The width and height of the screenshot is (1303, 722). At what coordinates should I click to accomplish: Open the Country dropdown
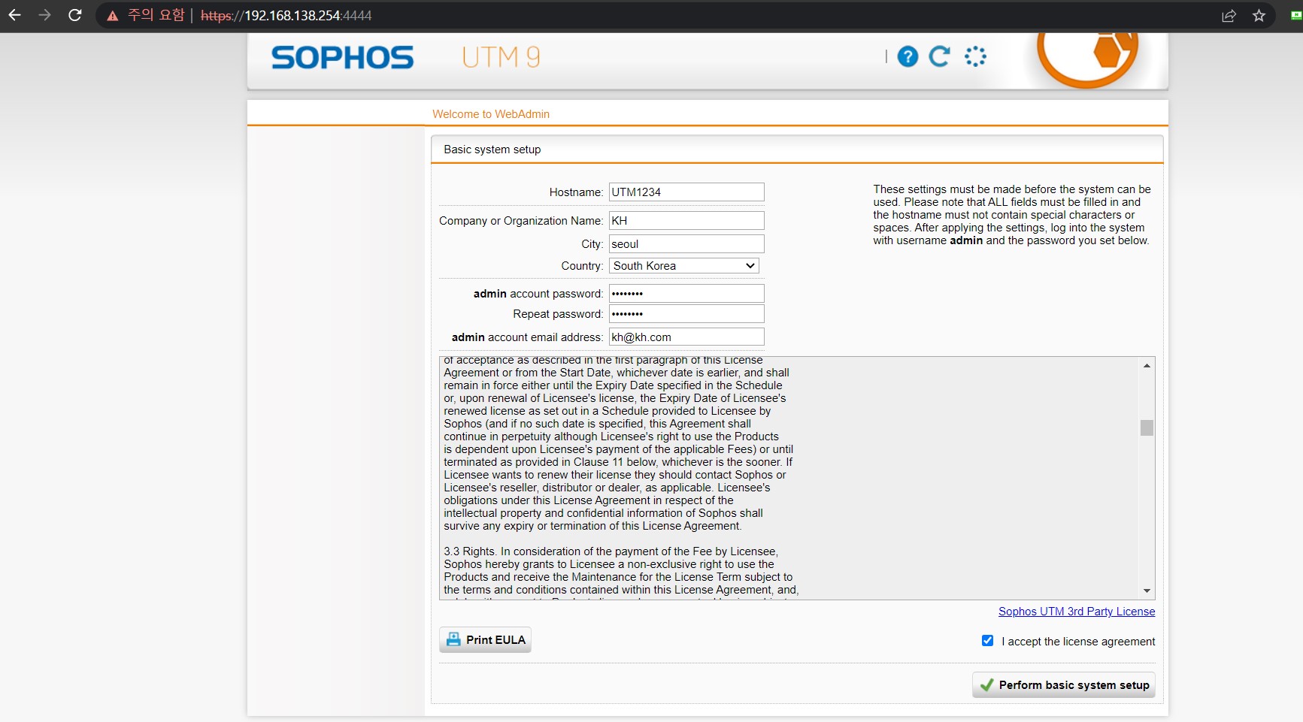coord(684,266)
